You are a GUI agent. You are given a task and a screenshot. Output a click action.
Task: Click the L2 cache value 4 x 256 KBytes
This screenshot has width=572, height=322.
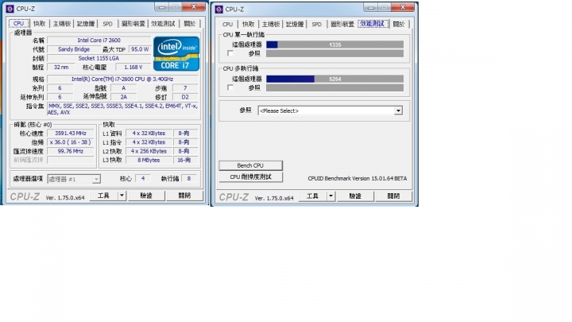[149, 151]
